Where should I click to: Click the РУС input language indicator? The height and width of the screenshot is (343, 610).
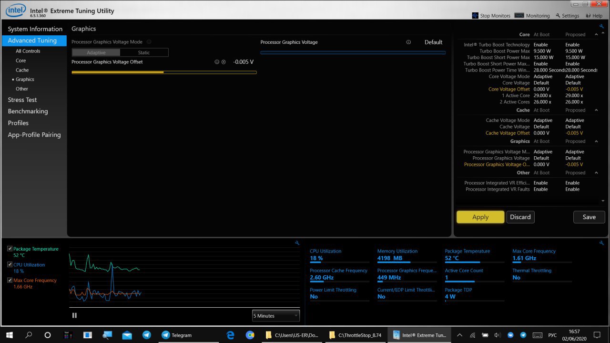click(x=552, y=335)
